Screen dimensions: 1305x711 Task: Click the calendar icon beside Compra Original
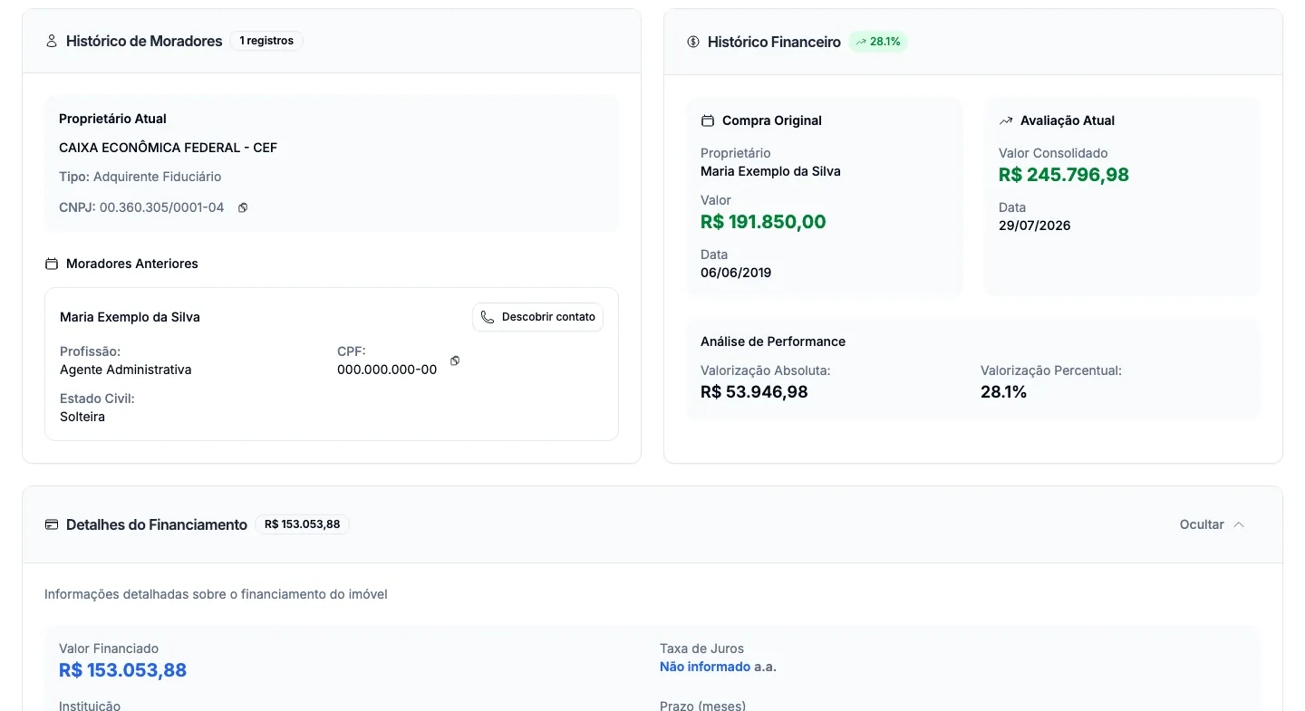pyautogui.click(x=708, y=120)
